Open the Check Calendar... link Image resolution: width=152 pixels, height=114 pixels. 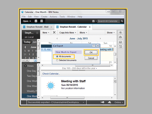(x=51, y=74)
